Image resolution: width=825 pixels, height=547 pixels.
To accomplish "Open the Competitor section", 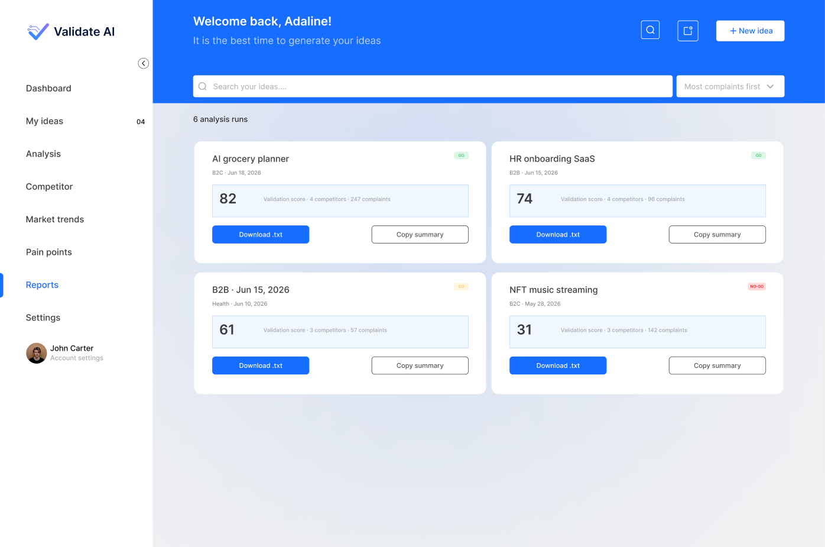I will click(x=49, y=186).
